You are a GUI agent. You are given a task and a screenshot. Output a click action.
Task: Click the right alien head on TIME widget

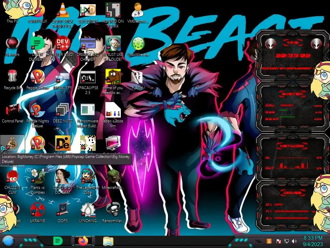(x=316, y=44)
